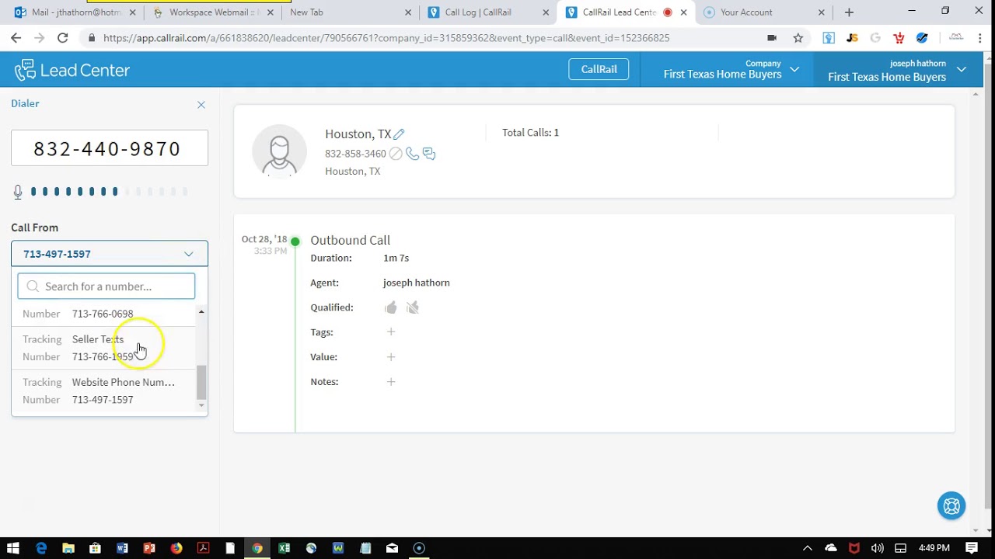
Task: Select Website Phone Number 713-497-1597 option
Action: click(x=105, y=391)
